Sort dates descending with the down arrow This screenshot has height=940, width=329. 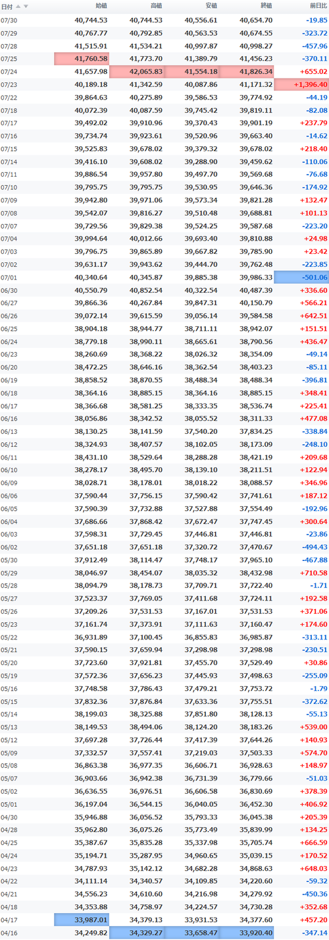(26, 7)
